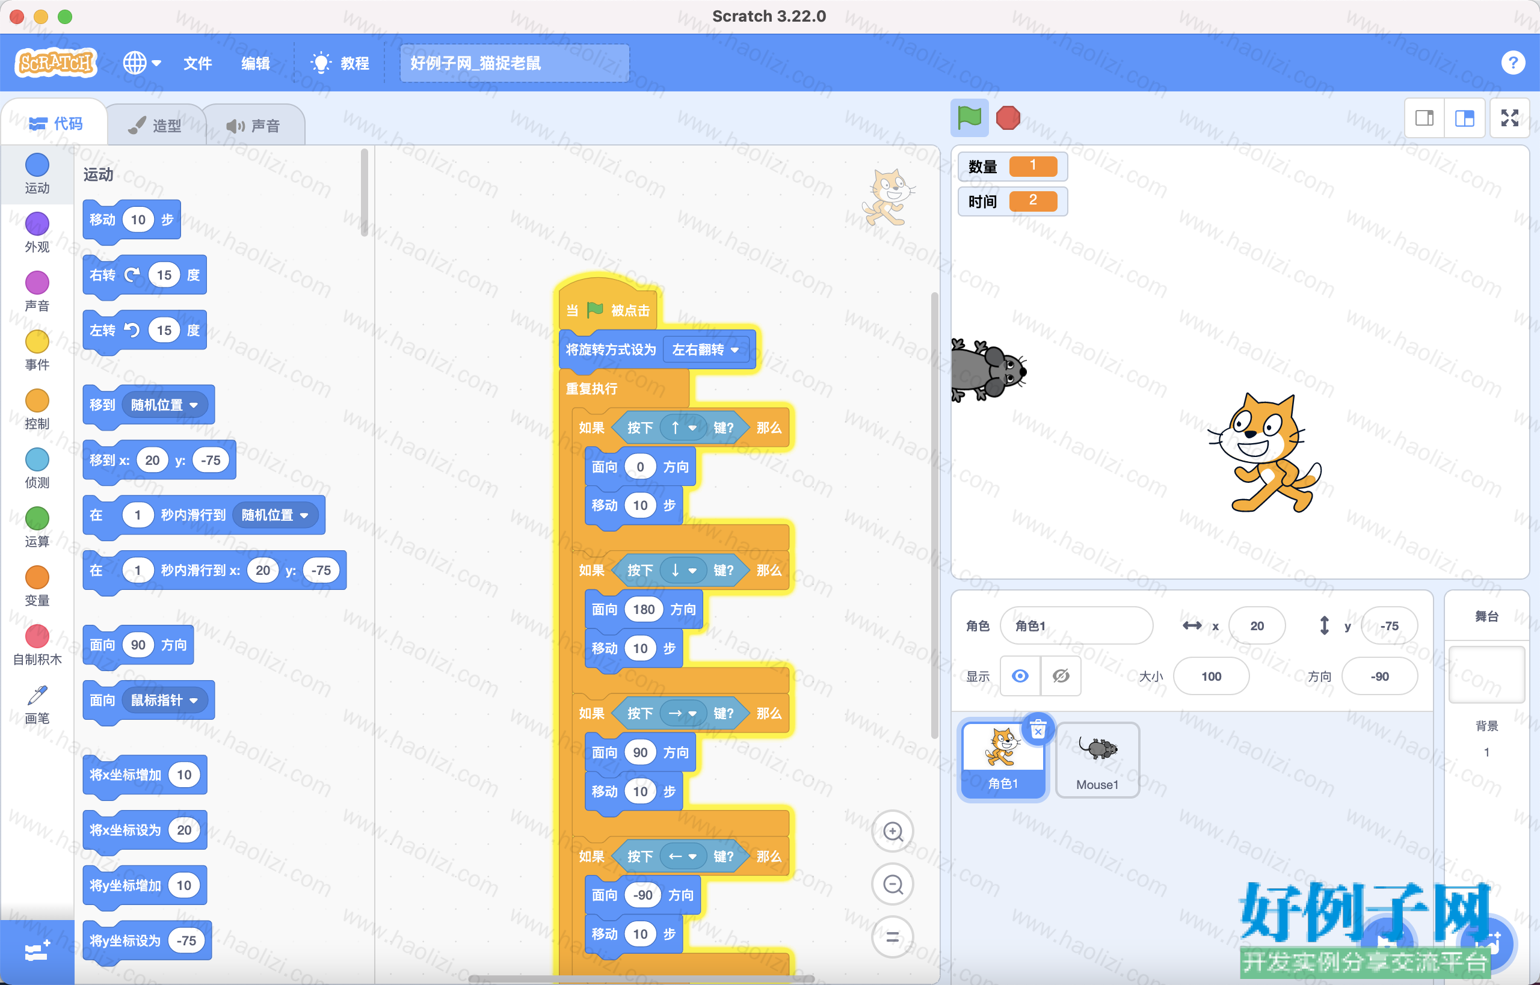Open the 编辑 menu

click(255, 63)
